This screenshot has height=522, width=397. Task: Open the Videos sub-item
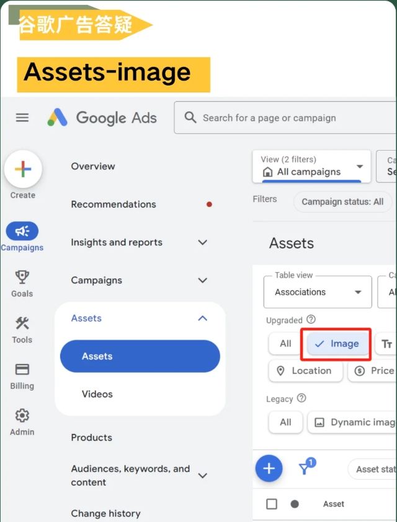(x=97, y=394)
